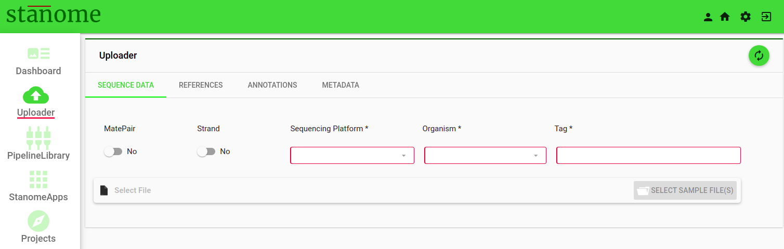Screen dimensions: 784x249
Task: Click the Tag input field
Action: click(x=648, y=156)
